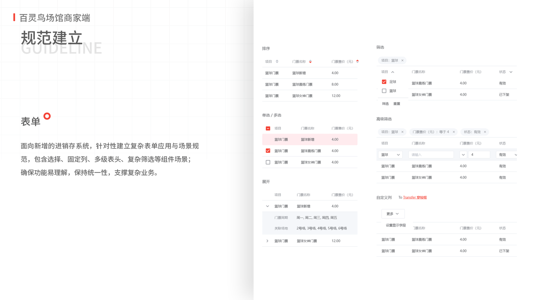This screenshot has width=535, height=300.
Task: Remove the 项目：篮球 chip under 高级筛选
Action: 402,132
